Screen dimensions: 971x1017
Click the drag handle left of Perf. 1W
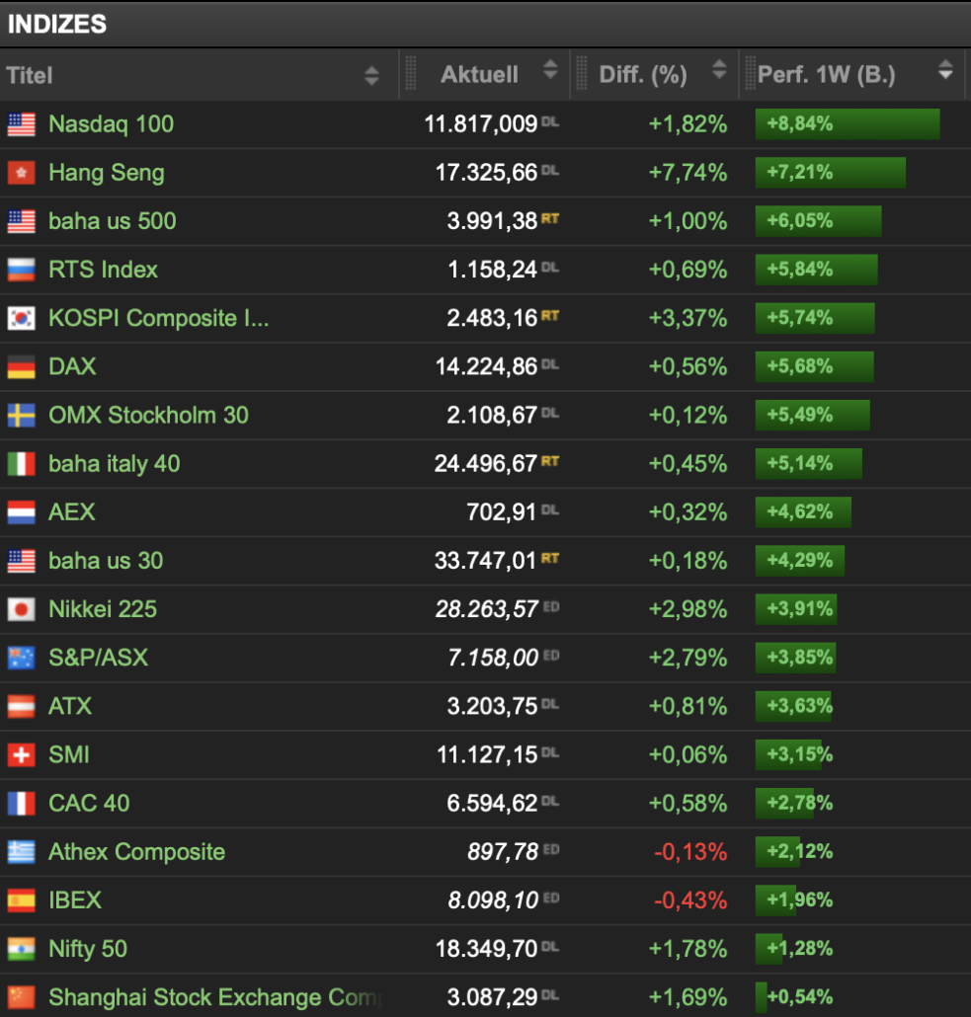pyautogui.click(x=751, y=73)
